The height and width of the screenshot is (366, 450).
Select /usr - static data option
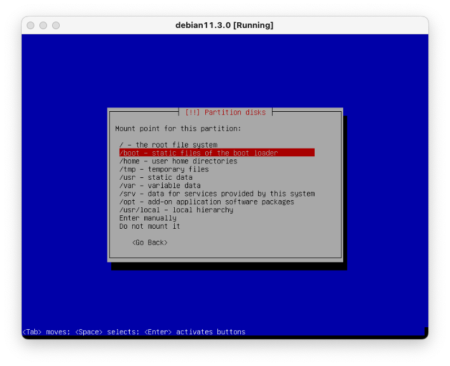point(156,178)
